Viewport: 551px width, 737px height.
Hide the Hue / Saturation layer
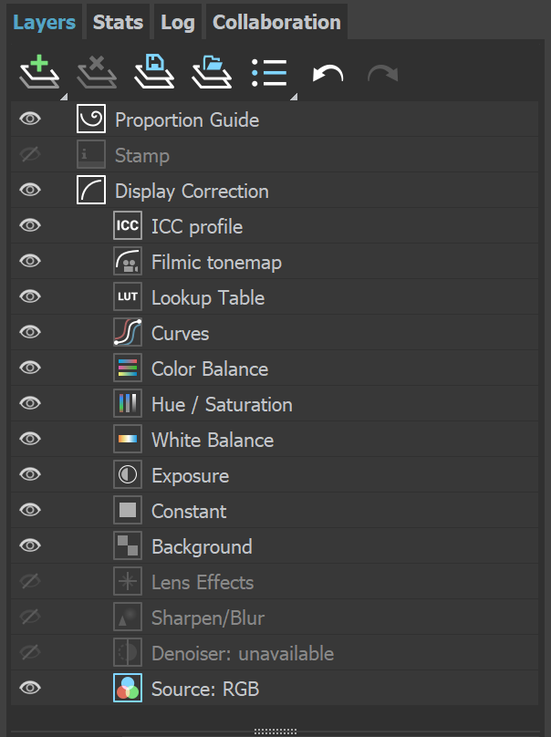pyautogui.click(x=30, y=403)
